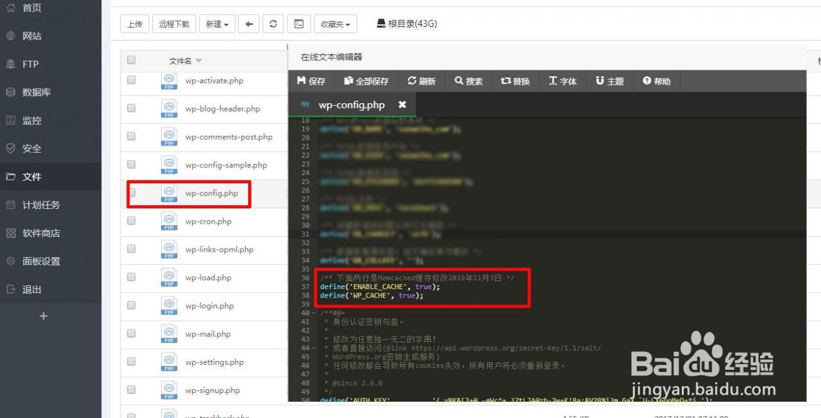Check the wp-load.php checkbox
Image resolution: width=821 pixels, height=418 pixels.
(x=131, y=278)
